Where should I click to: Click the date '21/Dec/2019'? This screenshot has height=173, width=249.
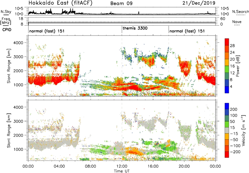coord(199,3)
